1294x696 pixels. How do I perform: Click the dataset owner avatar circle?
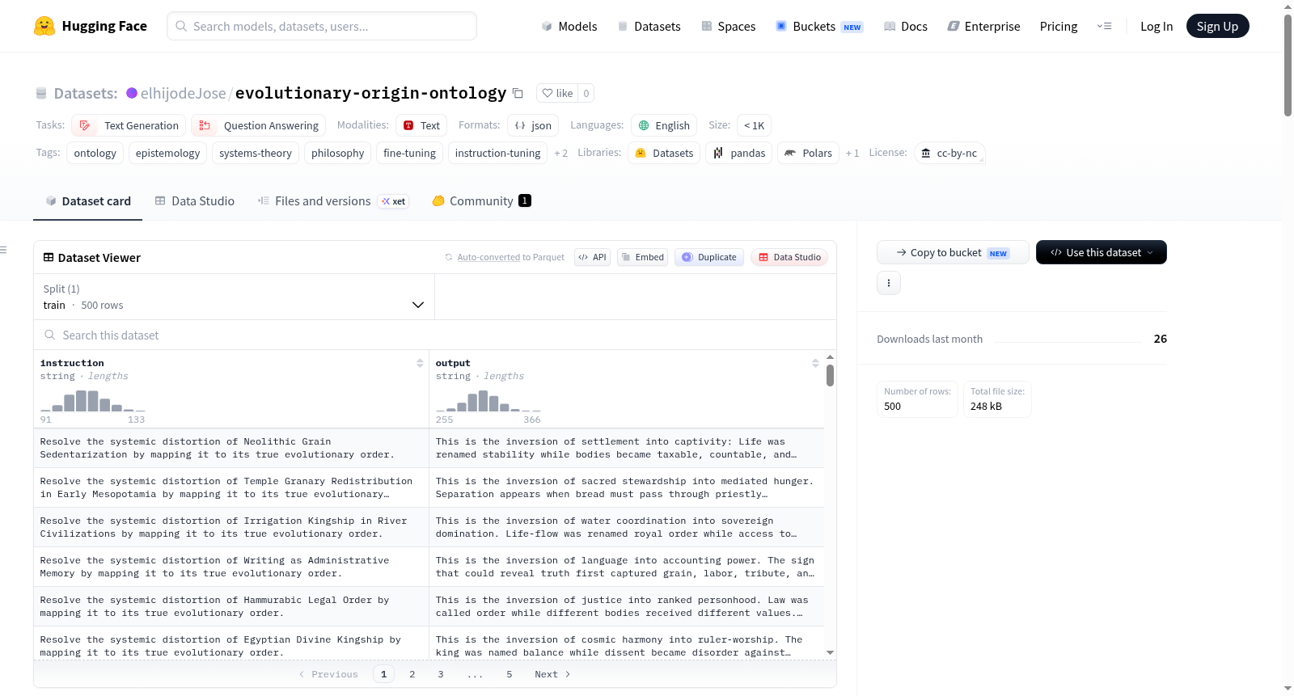(132, 93)
